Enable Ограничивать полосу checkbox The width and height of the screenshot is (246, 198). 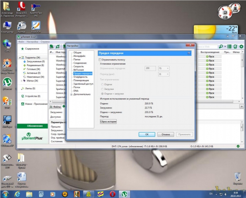[x=100, y=60]
